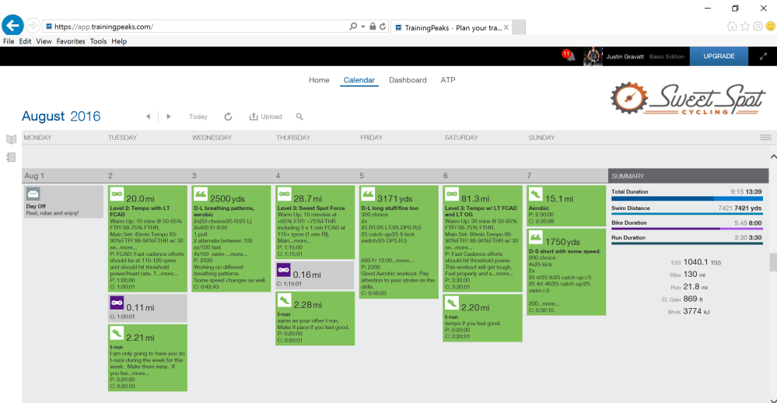Click the fullscreen expand icon beside UPGRADE

(x=763, y=57)
